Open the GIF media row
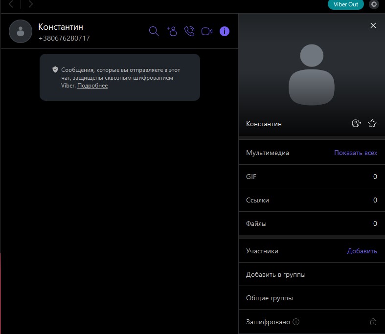 (x=311, y=177)
